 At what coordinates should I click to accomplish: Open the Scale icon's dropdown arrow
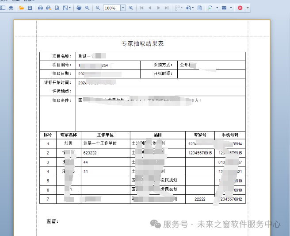coord(70,8)
